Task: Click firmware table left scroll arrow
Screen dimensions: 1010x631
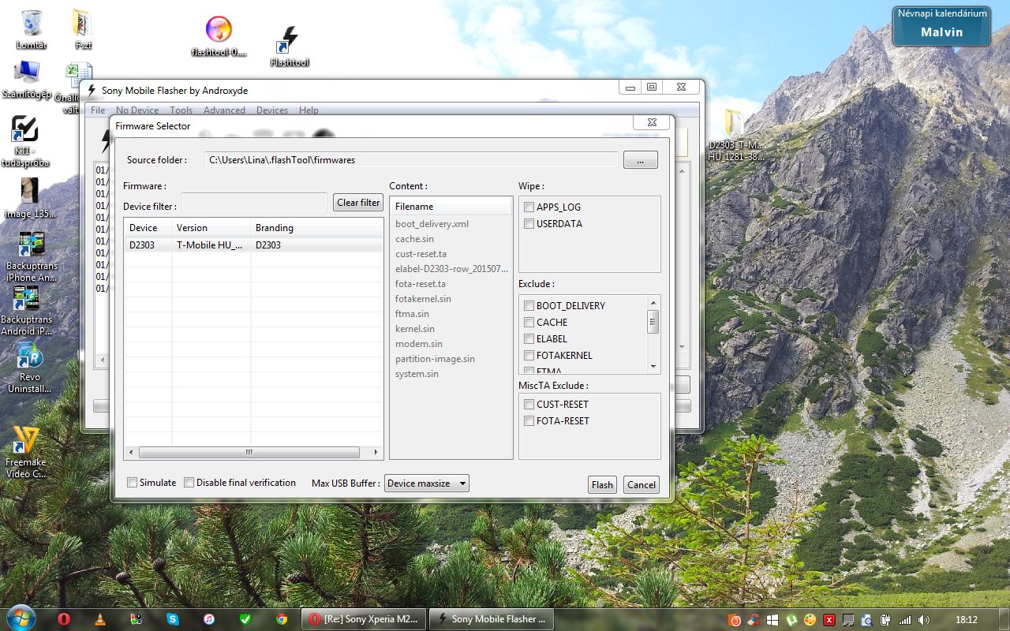Action: tap(132, 453)
